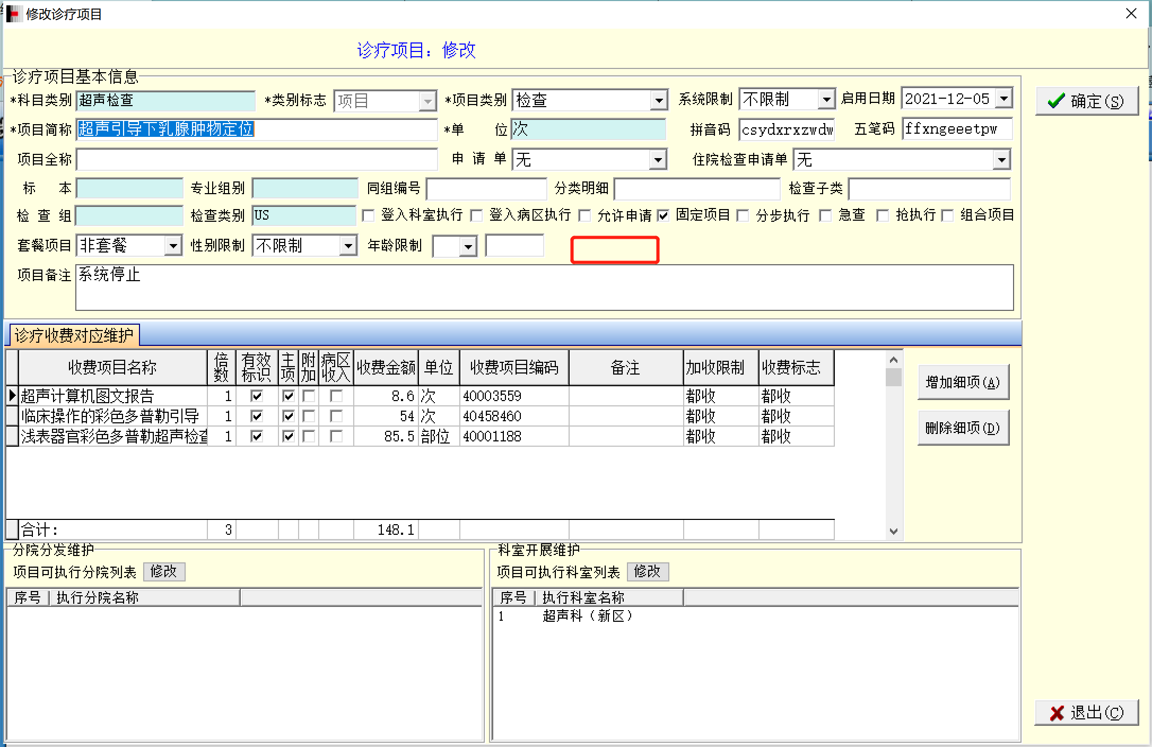The width and height of the screenshot is (1152, 747).
Task: Open the 性别限制 dropdown
Action: click(x=348, y=246)
